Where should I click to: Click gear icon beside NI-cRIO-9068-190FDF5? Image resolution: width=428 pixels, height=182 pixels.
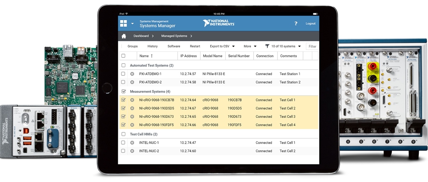[x=132, y=125]
